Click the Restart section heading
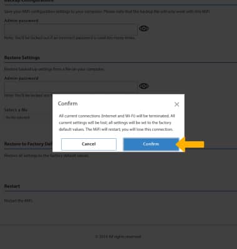This screenshot has height=249, width=237. pos(12,186)
